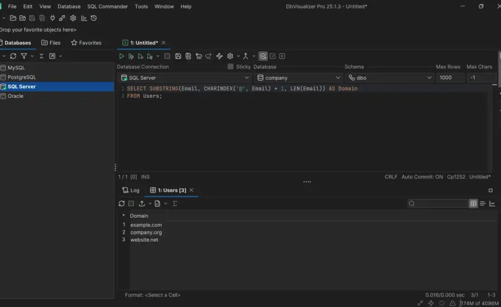
Task: Click the disconnect plug icon in main toolbar
Action: (62, 18)
